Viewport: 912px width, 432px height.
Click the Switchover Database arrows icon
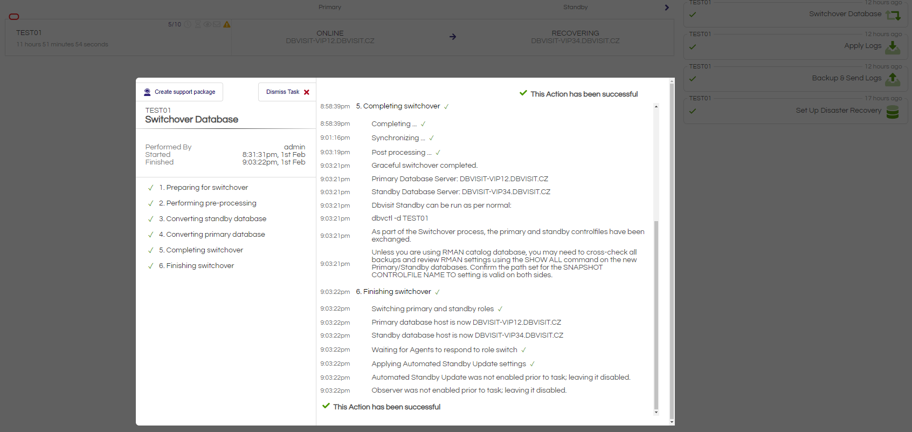[893, 15]
